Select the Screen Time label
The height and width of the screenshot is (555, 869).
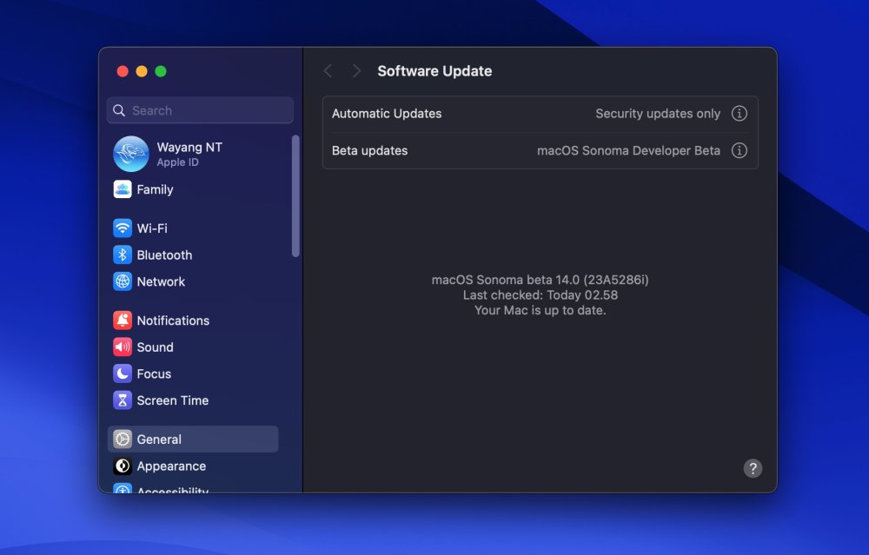(172, 400)
